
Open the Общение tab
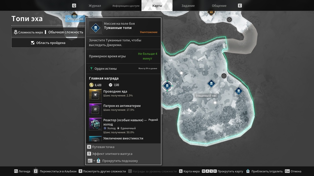[x=219, y=6]
